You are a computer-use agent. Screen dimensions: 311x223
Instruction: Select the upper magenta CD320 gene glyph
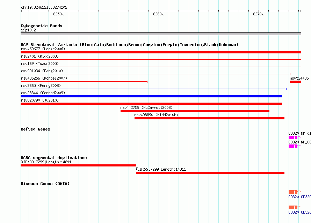click(x=295, y=137)
